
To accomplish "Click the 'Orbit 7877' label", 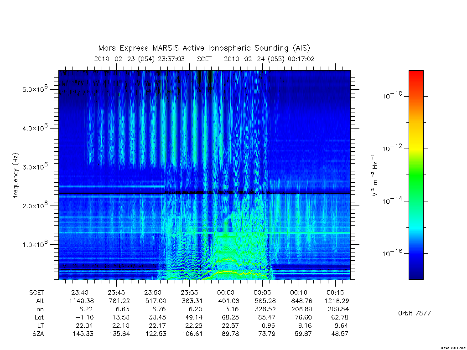I will (414, 313).
